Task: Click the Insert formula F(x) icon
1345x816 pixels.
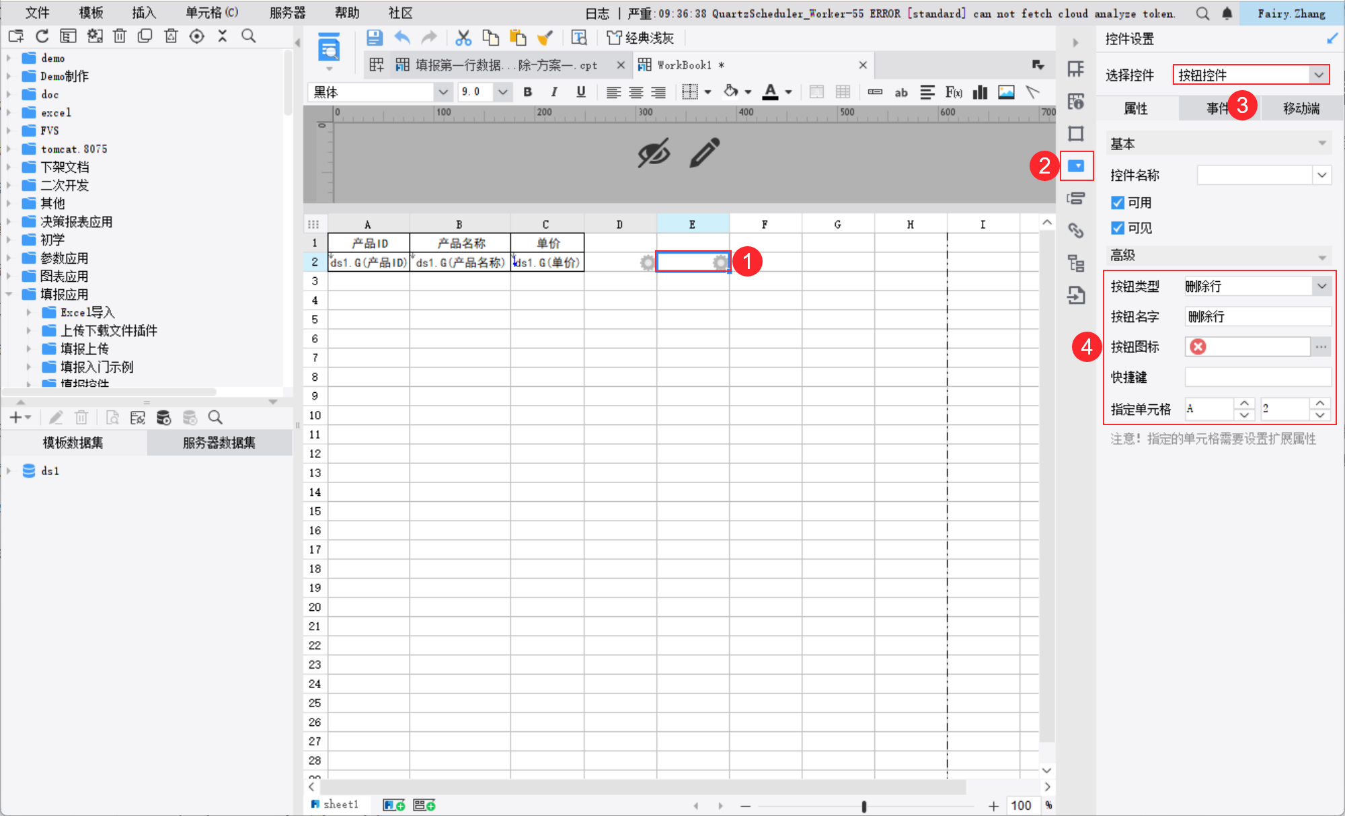Action: [x=953, y=92]
